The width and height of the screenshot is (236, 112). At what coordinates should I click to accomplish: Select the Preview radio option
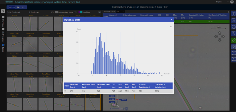pyautogui.click(x=3, y=17)
